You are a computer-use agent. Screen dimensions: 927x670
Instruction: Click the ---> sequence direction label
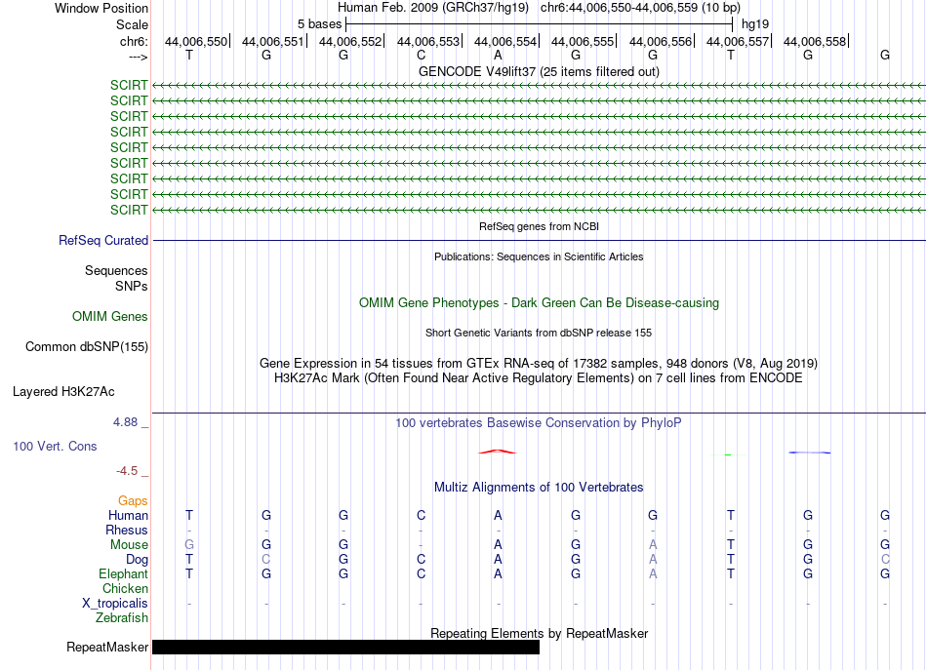coord(138,57)
